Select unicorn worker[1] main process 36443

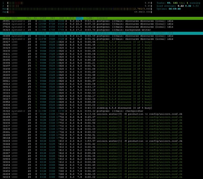(x=102, y=141)
